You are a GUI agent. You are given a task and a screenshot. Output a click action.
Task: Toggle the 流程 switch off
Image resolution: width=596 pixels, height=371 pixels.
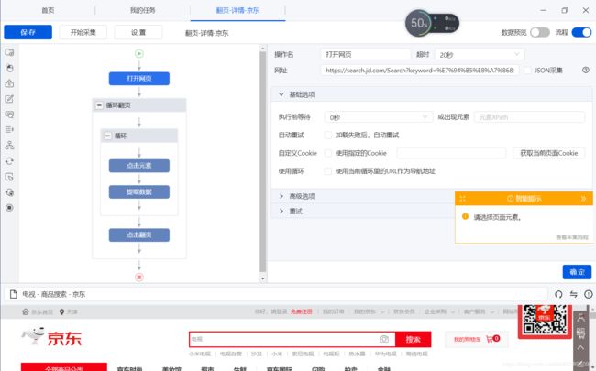(x=581, y=32)
